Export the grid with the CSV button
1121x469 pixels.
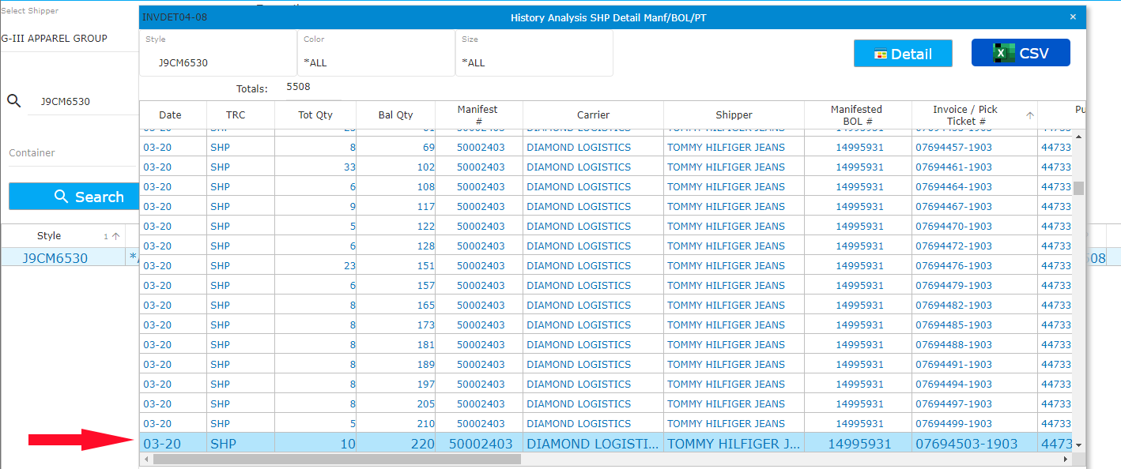pos(1021,53)
